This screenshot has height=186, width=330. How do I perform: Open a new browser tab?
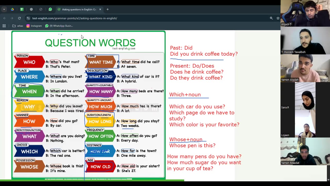(108, 9)
